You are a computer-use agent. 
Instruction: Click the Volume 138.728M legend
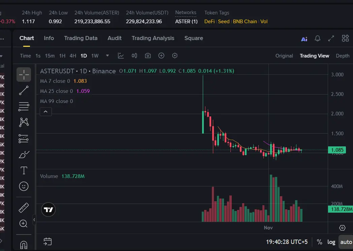tap(62, 176)
